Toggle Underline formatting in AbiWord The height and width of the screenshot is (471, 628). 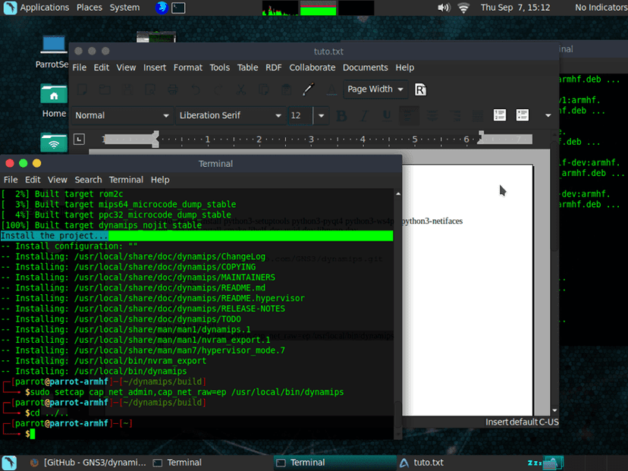[x=387, y=116]
